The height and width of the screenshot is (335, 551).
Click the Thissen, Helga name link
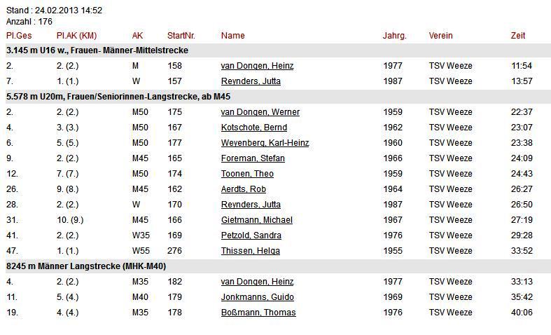251,251
